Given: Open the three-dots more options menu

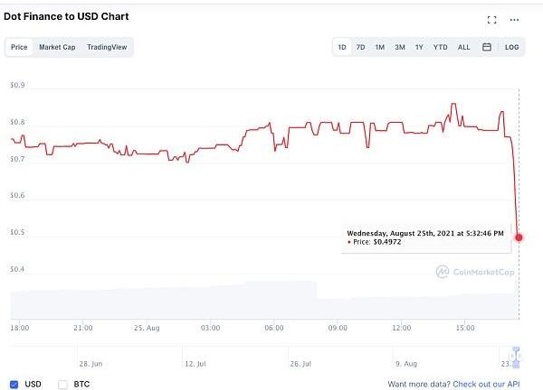Looking at the screenshot, I should point(515,19).
